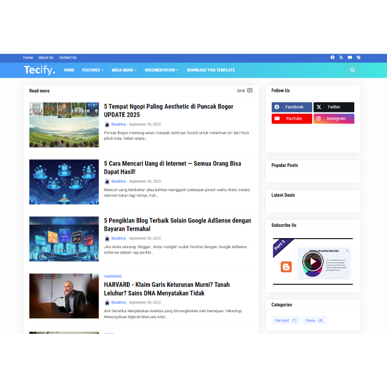The height and width of the screenshot is (387, 387).
Task: Follow on Facebook button
Action: click(x=292, y=107)
